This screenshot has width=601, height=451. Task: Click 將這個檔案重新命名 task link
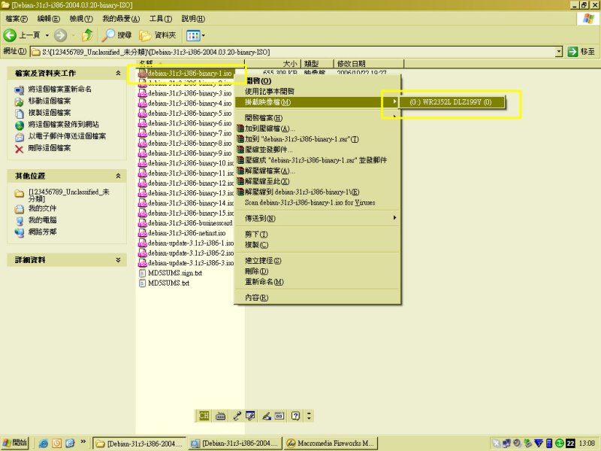60,89
